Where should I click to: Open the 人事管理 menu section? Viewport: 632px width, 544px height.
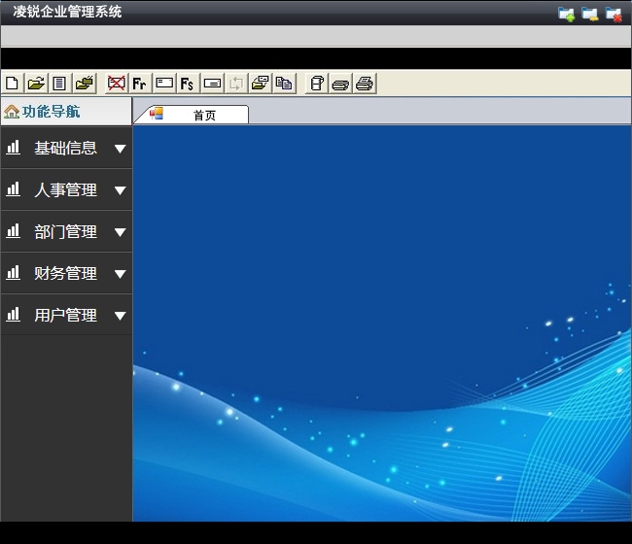tap(66, 189)
